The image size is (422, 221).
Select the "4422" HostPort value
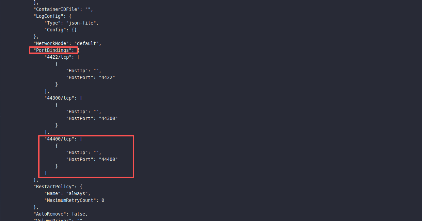pyautogui.click(x=107, y=77)
